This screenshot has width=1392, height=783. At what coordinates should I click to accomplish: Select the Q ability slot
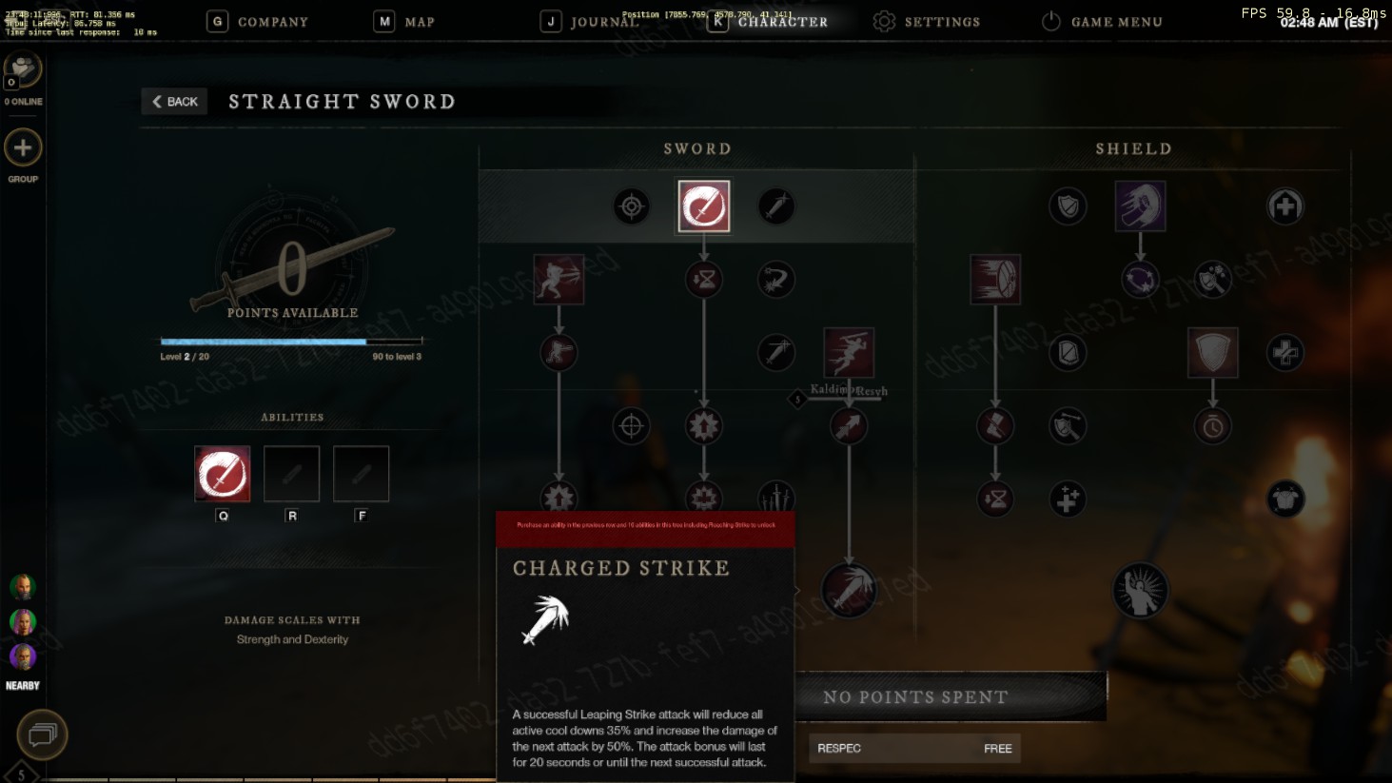tap(223, 473)
